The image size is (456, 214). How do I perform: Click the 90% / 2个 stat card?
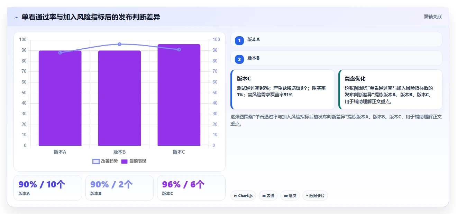119,188
